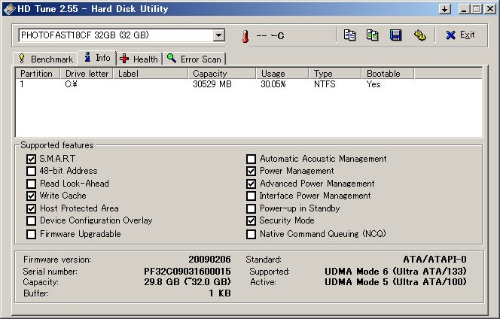Select the C: partition row

coord(151,84)
